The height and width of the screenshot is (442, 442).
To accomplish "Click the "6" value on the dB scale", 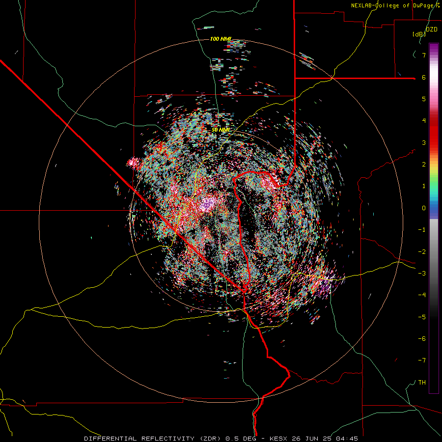I will (x=424, y=77).
